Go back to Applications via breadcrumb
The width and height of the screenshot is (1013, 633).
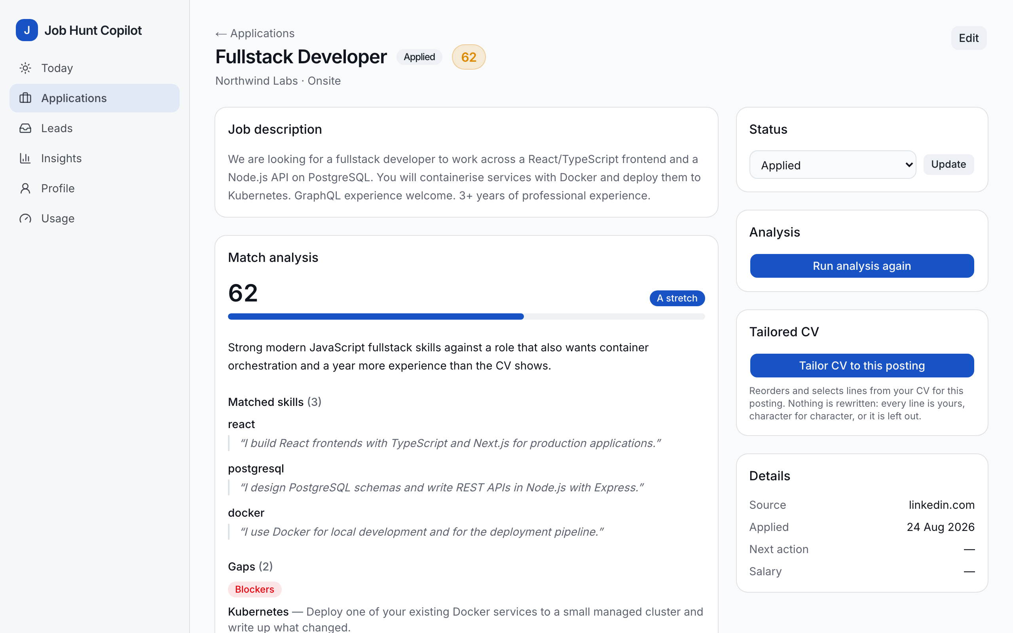[255, 34]
